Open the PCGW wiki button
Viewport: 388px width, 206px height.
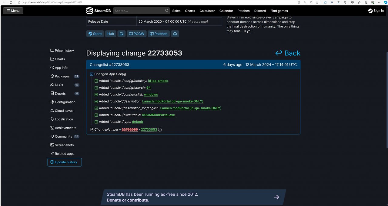click(137, 34)
